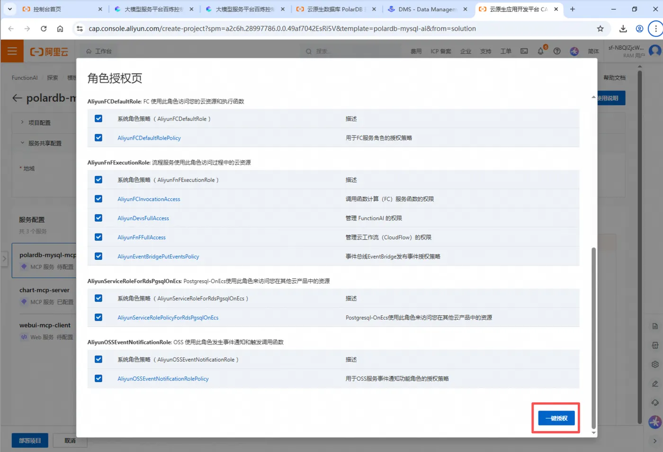Uncheck AliyunEventBridgePutEventsPolicy checkbox
663x452 pixels.
point(98,256)
